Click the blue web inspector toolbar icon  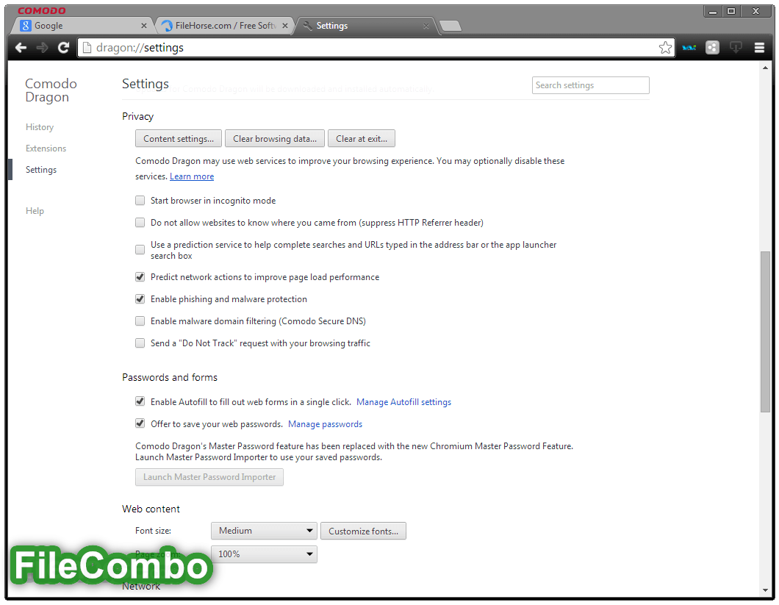coord(689,48)
